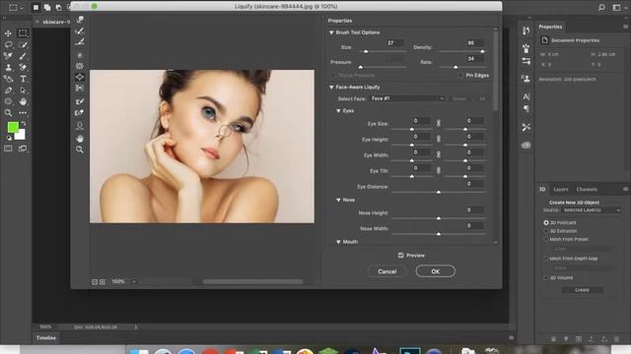Viewport: 631px width, 354px height.
Task: Select the Rectangular Marquee tool
Action: pos(23,33)
